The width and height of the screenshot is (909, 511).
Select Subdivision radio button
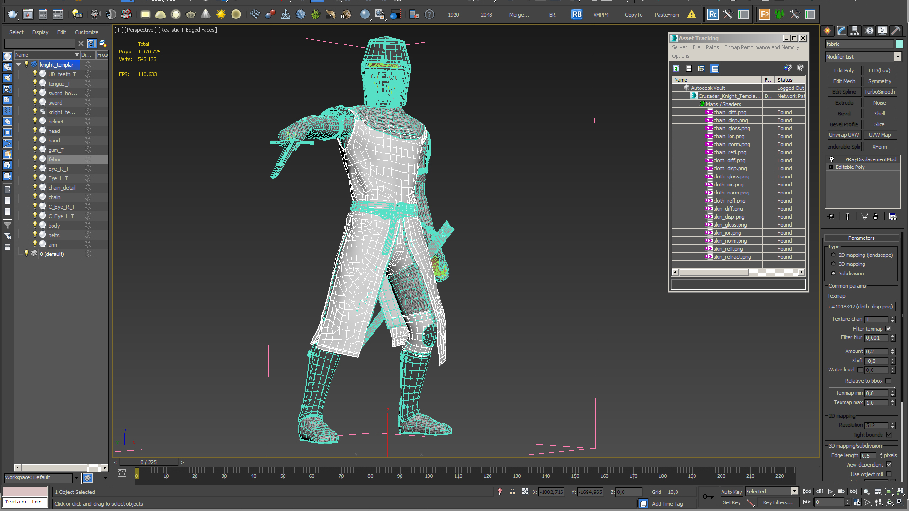point(833,273)
